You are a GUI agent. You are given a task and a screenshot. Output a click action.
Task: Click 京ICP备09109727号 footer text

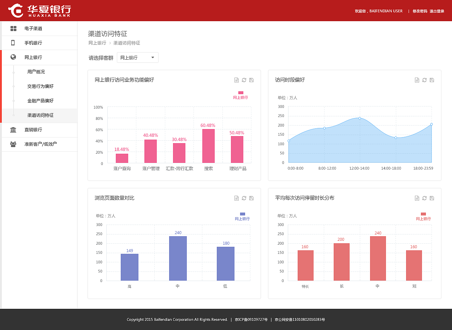tap(251, 320)
